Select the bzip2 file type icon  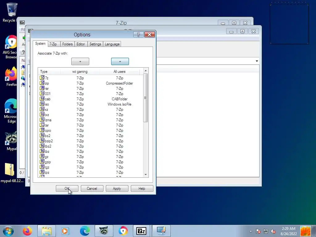pos(42,140)
